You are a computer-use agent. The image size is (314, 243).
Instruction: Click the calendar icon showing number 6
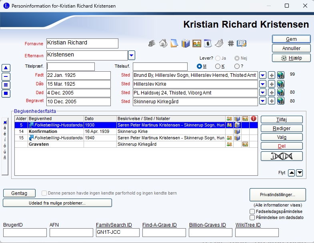[208, 43]
